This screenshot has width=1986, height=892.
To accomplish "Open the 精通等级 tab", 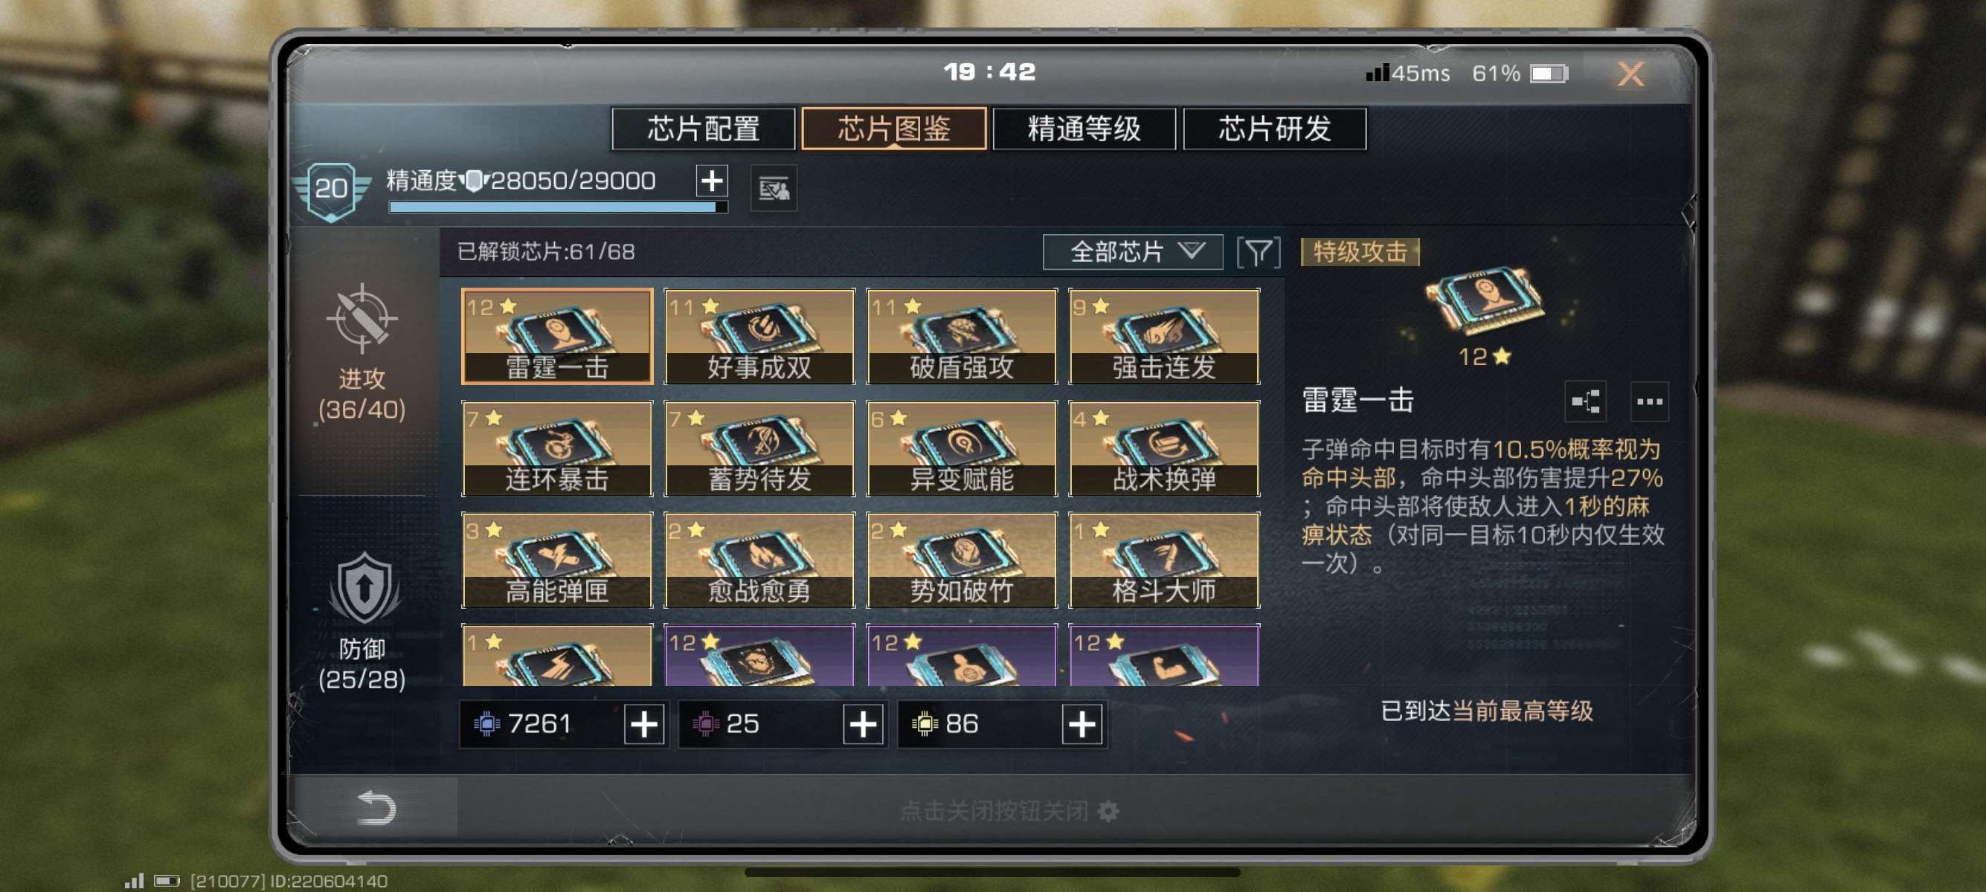I will click(1083, 129).
